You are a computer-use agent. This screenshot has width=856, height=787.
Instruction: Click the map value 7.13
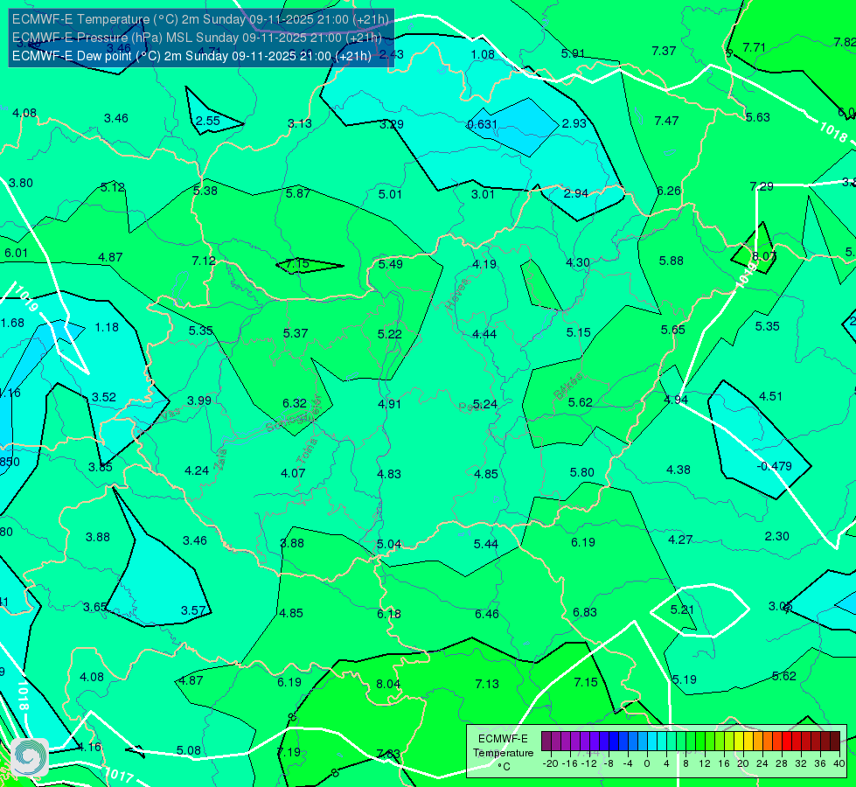[x=487, y=684]
